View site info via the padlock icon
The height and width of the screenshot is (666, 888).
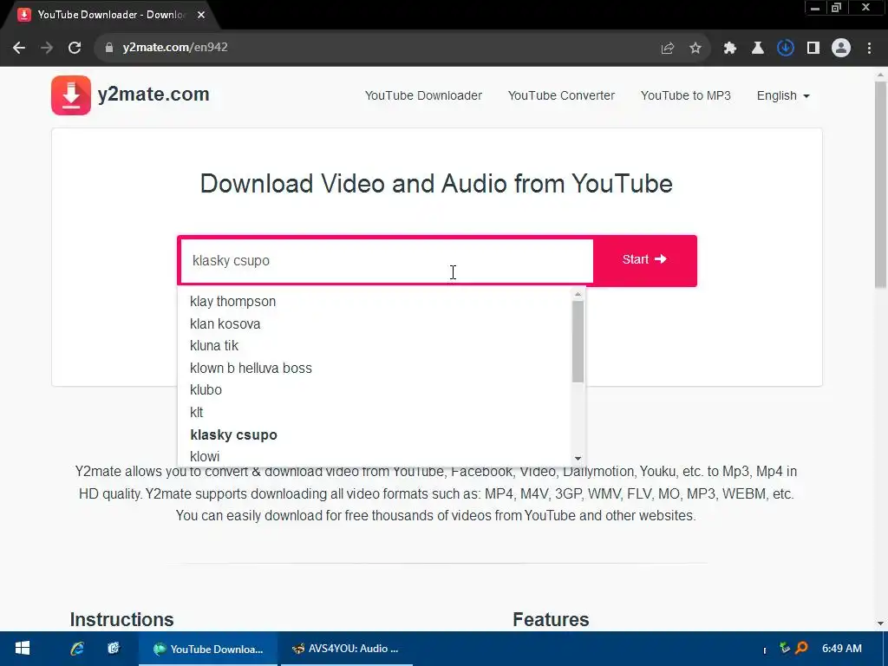coord(109,48)
